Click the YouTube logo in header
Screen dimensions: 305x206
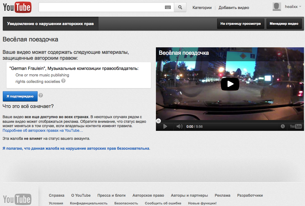[x=17, y=7]
